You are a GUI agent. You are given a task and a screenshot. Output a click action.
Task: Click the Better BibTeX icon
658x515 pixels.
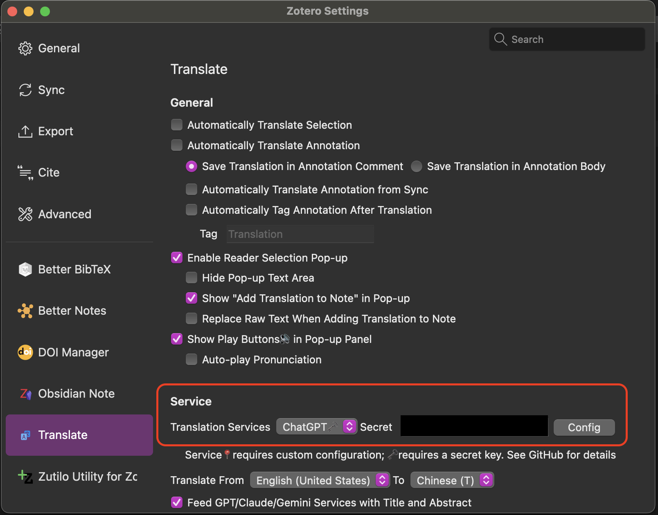[25, 269]
